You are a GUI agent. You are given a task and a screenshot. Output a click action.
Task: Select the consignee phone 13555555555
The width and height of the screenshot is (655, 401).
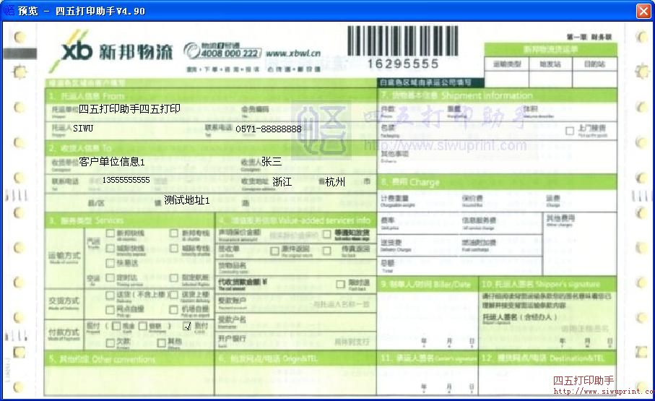point(126,180)
